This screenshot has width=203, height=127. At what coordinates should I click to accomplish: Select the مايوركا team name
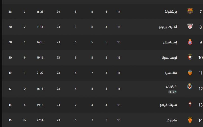tap(172, 120)
